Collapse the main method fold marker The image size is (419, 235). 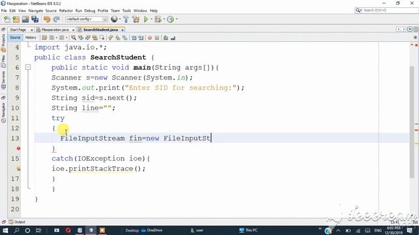click(x=28, y=67)
